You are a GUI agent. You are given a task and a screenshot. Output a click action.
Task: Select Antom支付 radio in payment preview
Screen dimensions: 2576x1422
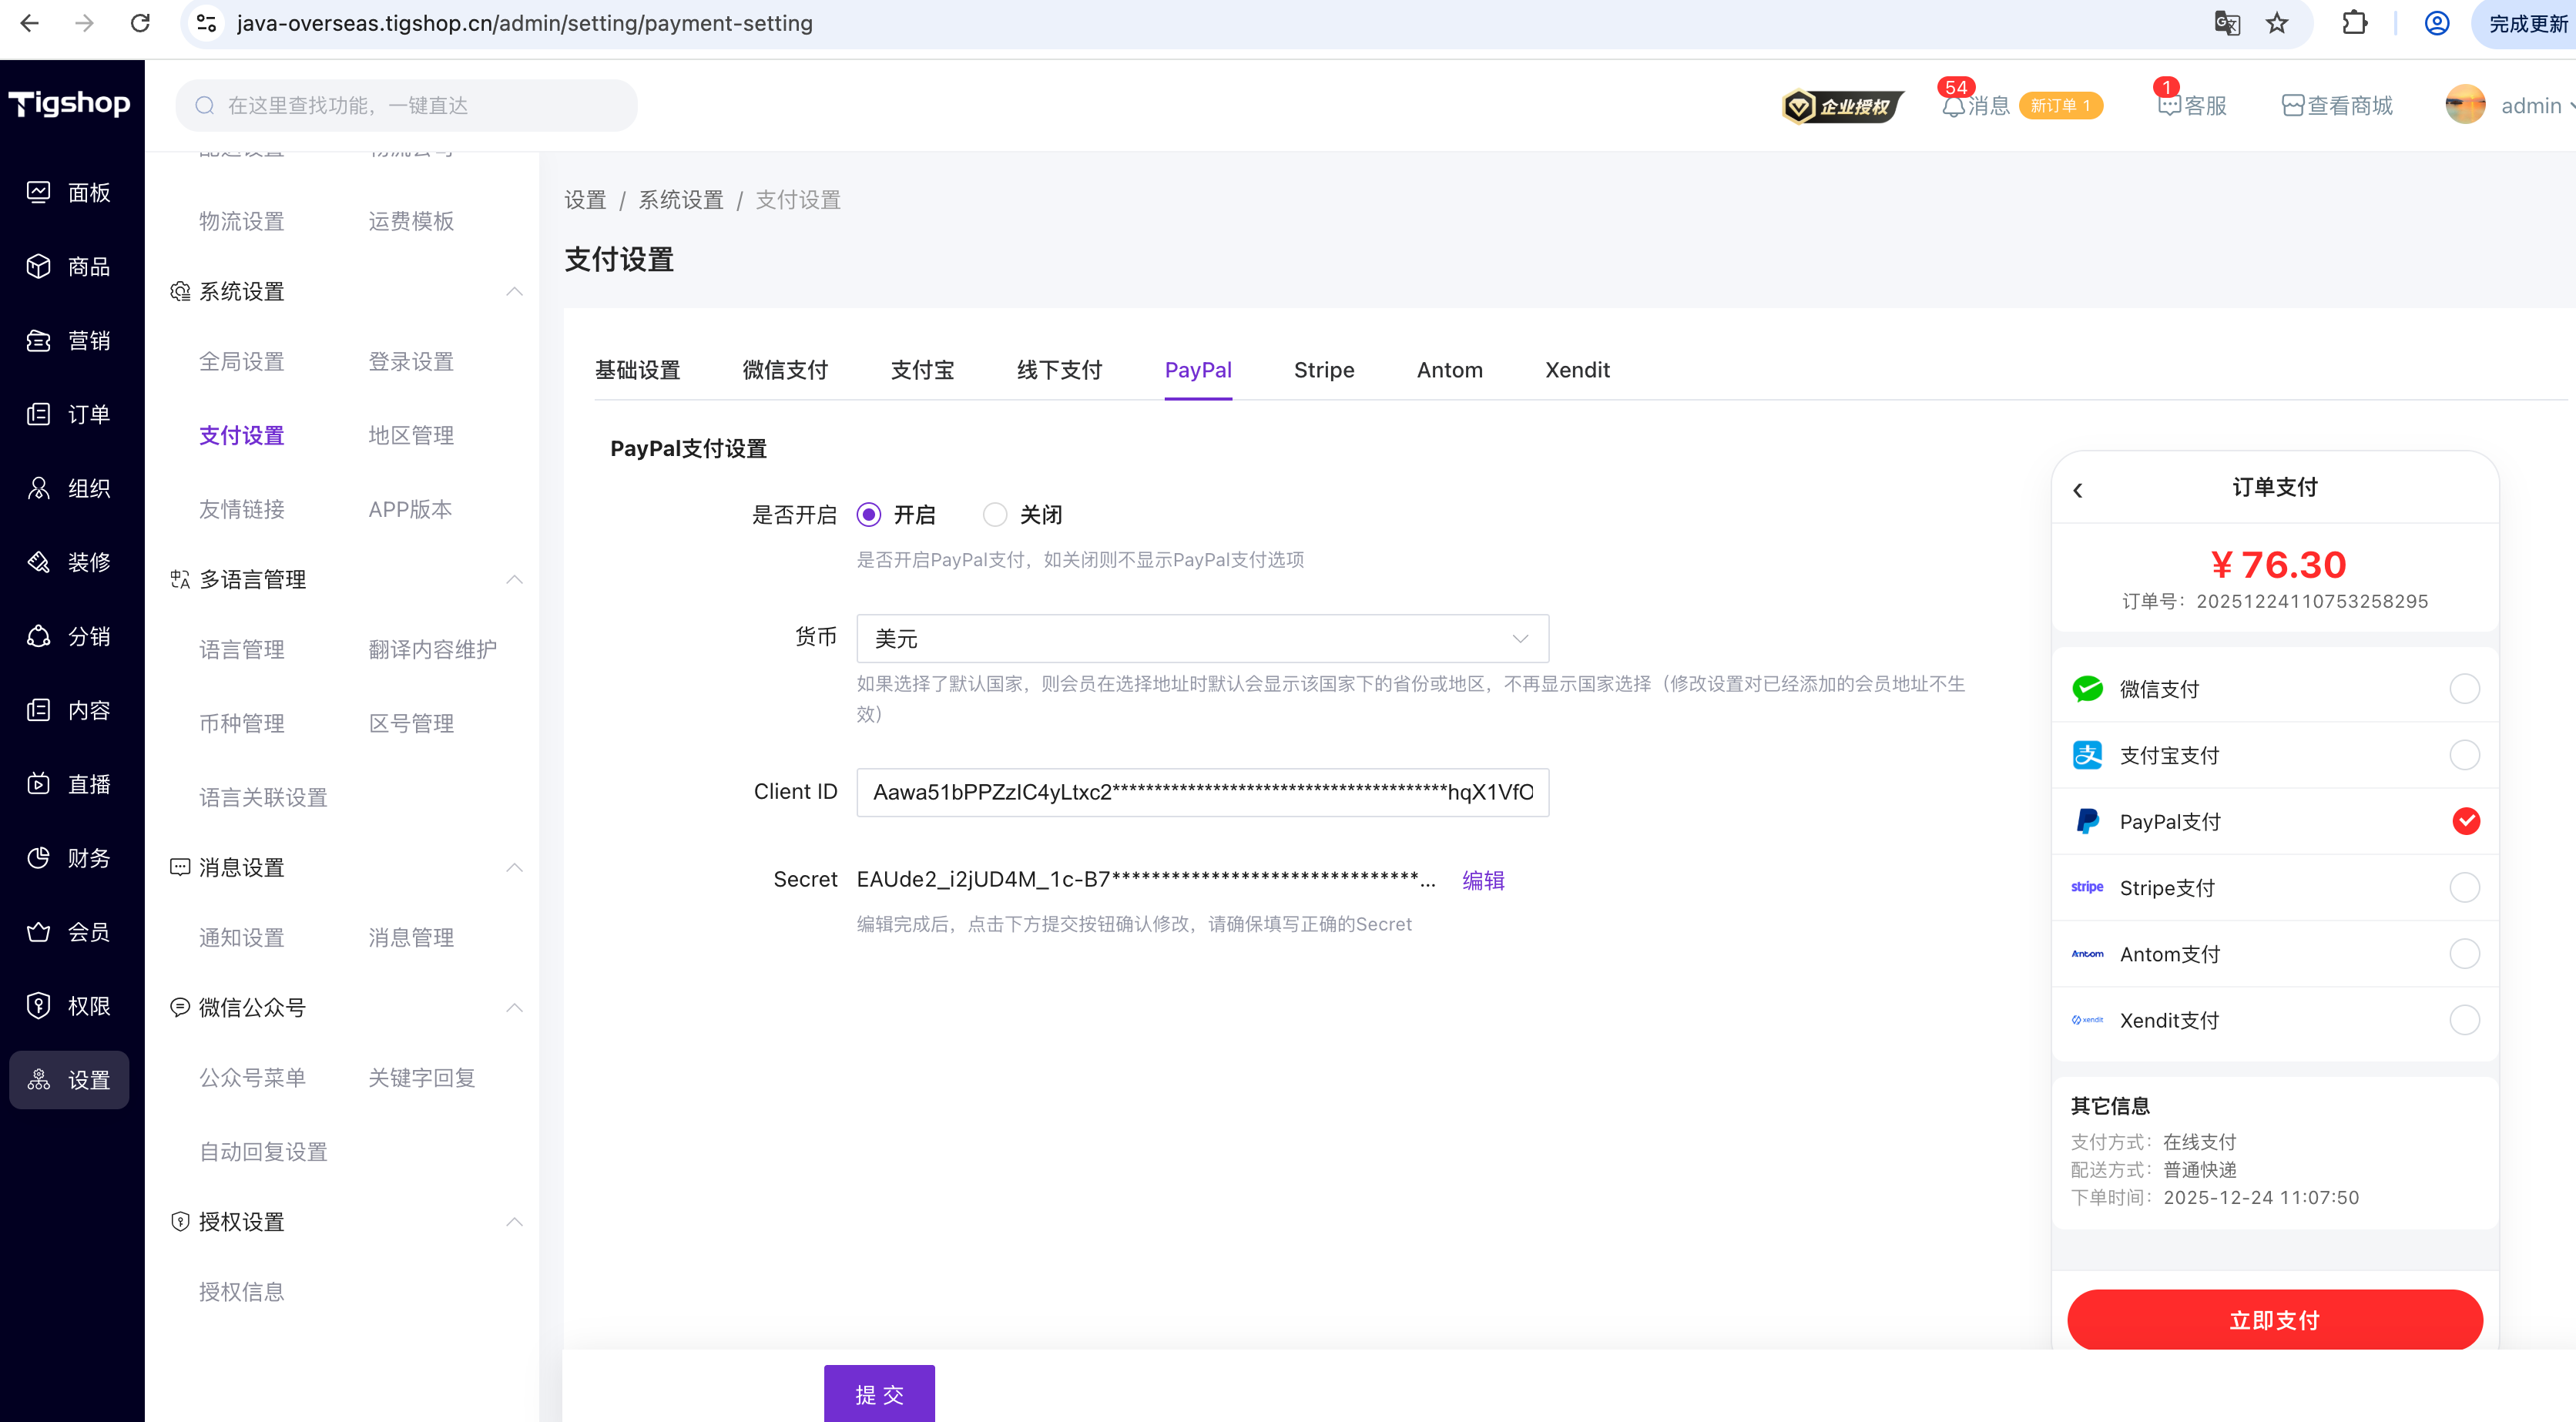click(x=2465, y=954)
